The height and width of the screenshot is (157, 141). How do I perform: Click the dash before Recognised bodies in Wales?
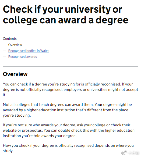[5, 51]
